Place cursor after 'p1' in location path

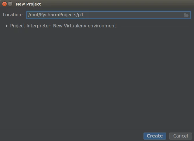84,15
